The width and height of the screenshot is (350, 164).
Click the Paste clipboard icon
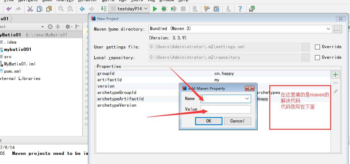coord(49,9)
